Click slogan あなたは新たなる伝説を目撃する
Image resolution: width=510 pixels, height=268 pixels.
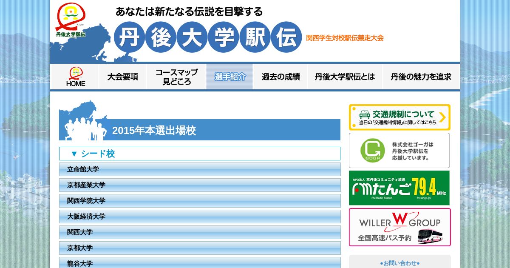tap(189, 11)
